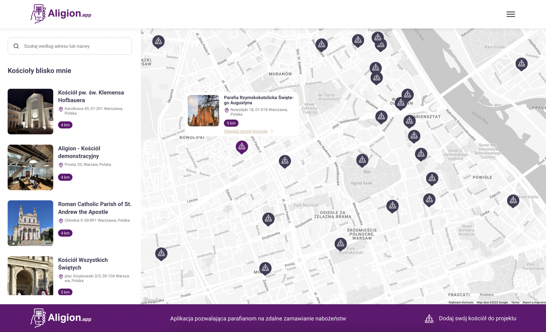Click Report a map error link

pos(534,302)
